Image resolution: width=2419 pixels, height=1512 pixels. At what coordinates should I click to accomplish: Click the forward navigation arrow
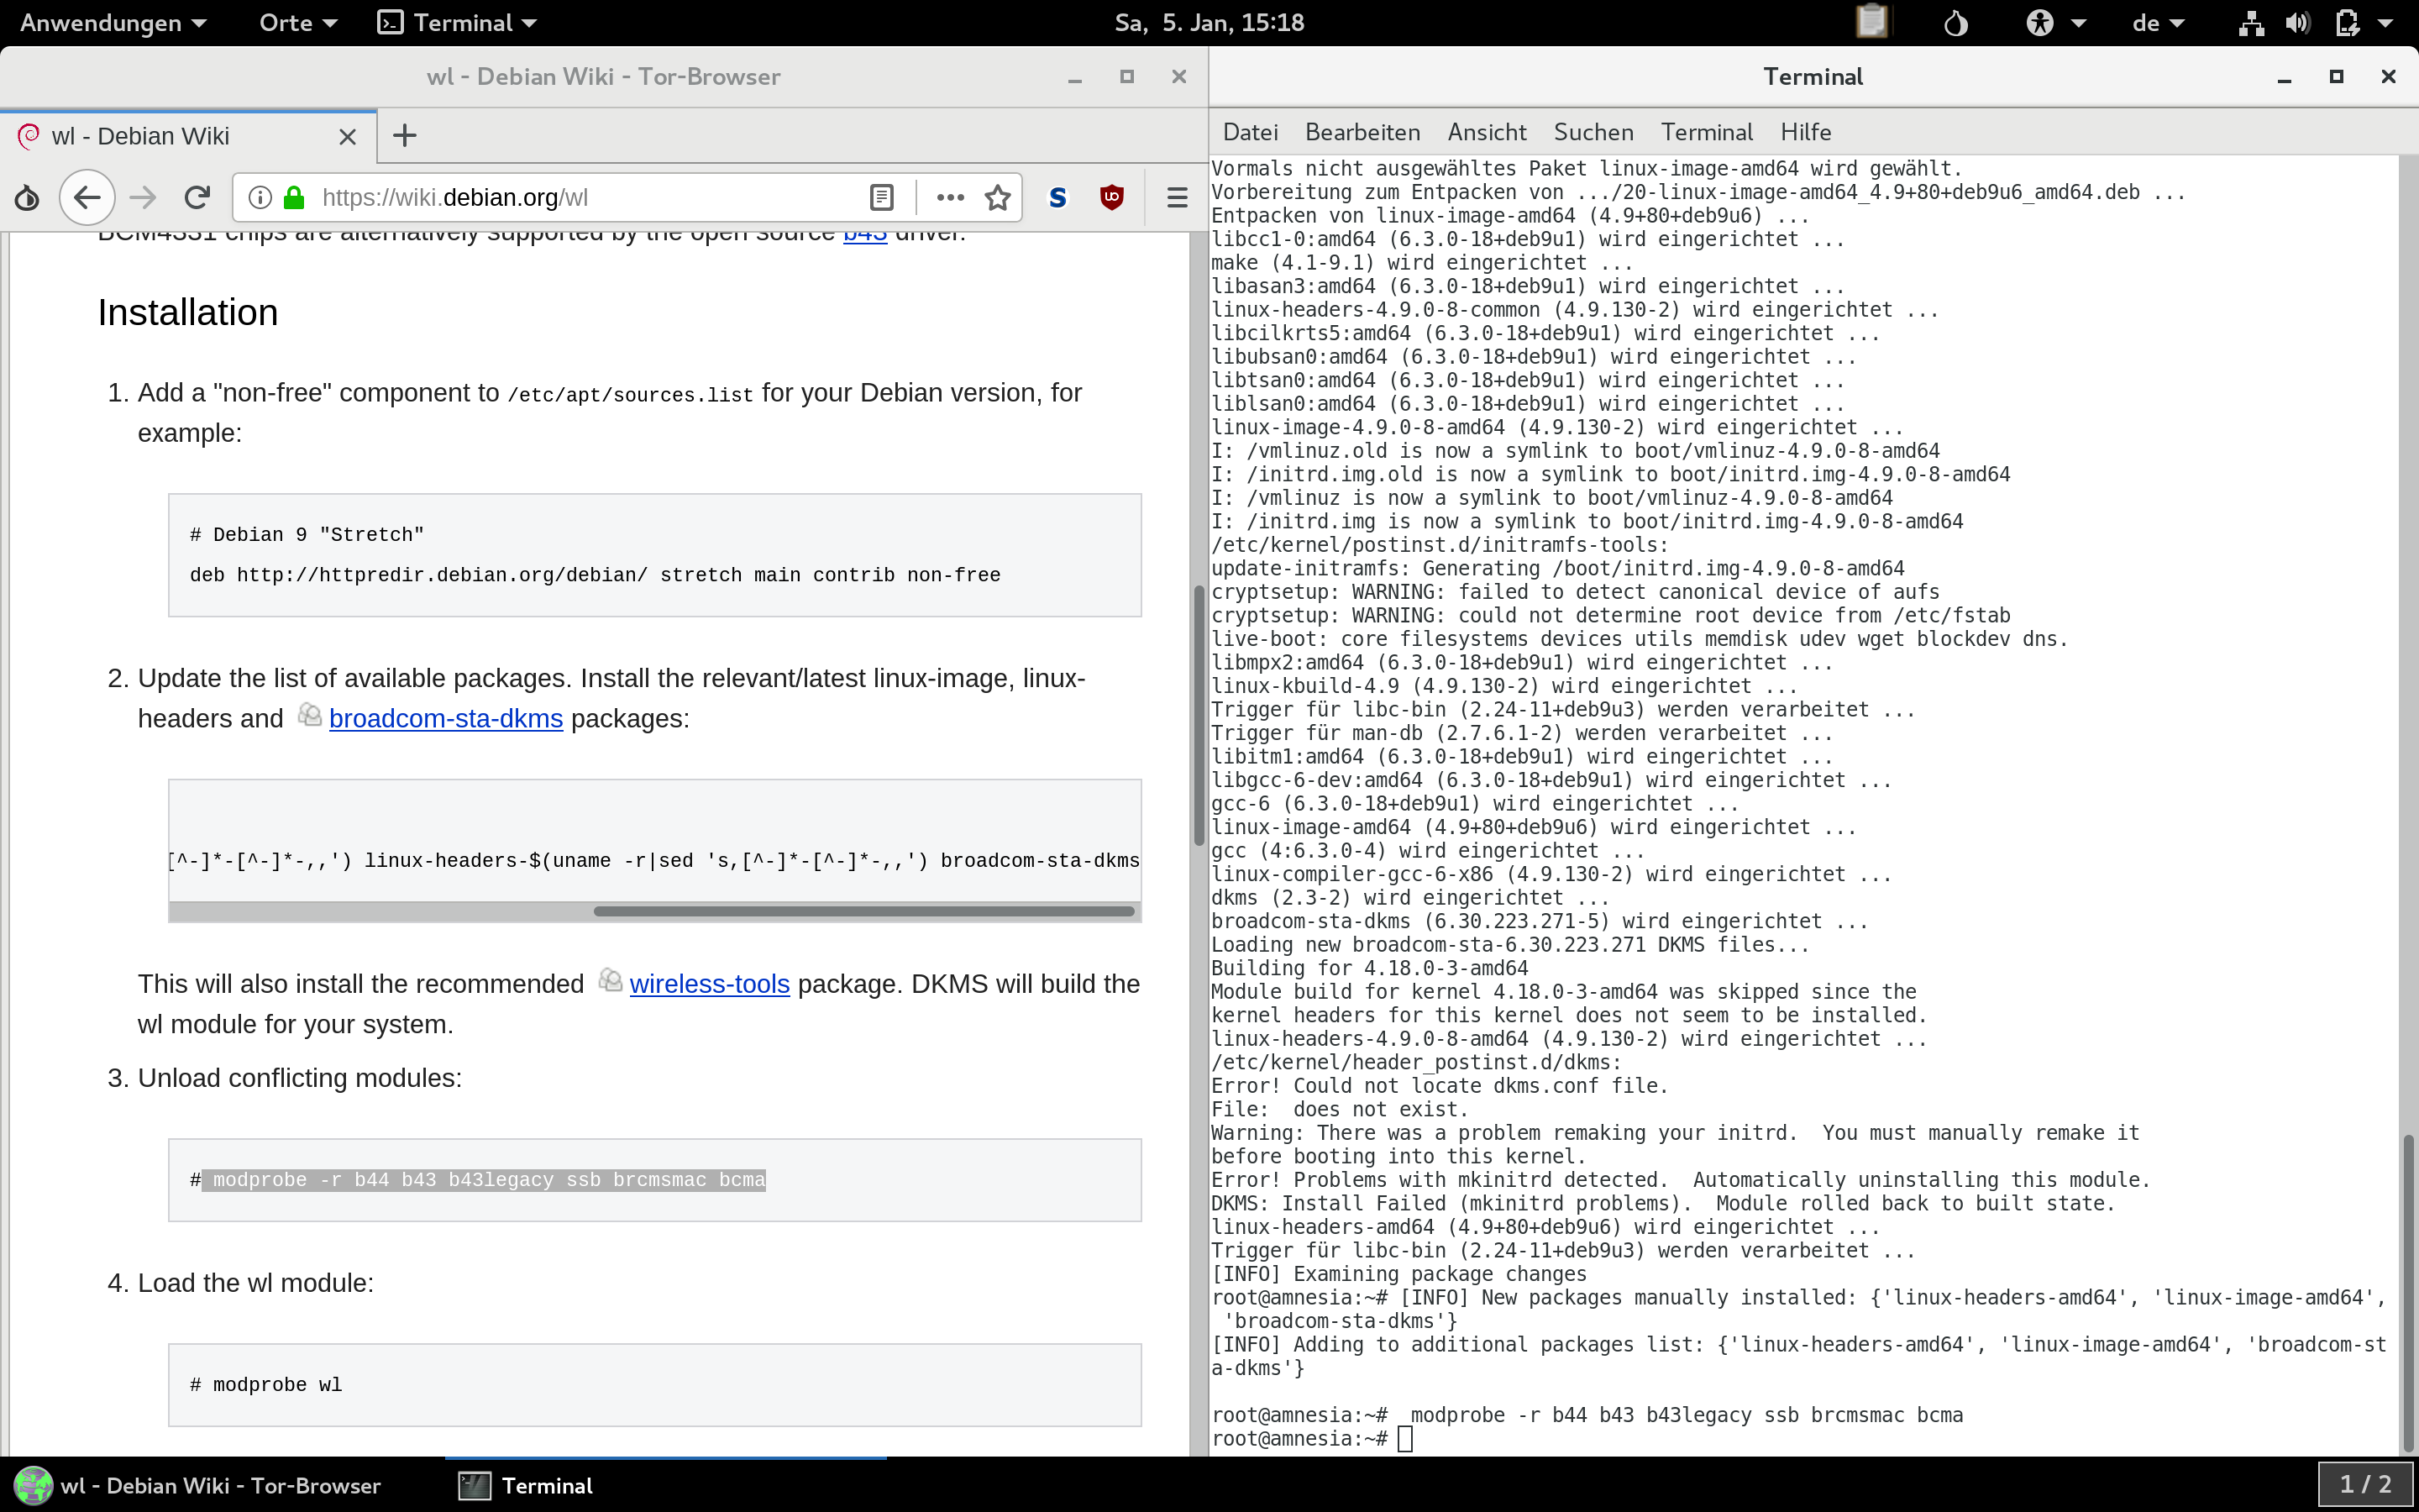(x=143, y=198)
